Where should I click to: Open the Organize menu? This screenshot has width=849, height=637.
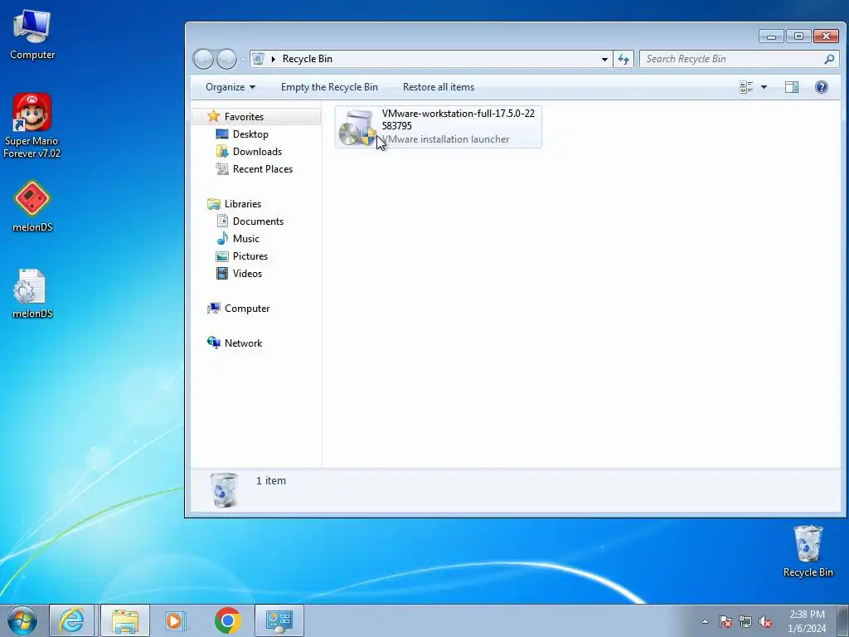point(230,87)
